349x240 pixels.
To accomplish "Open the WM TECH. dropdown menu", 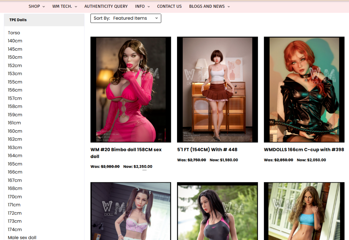I will coord(65,6).
